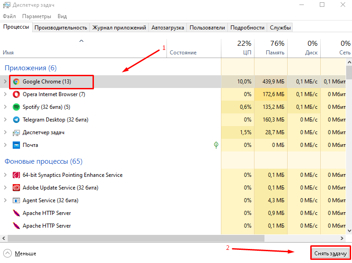Click the Task Manager title bar icon

coord(6,5)
